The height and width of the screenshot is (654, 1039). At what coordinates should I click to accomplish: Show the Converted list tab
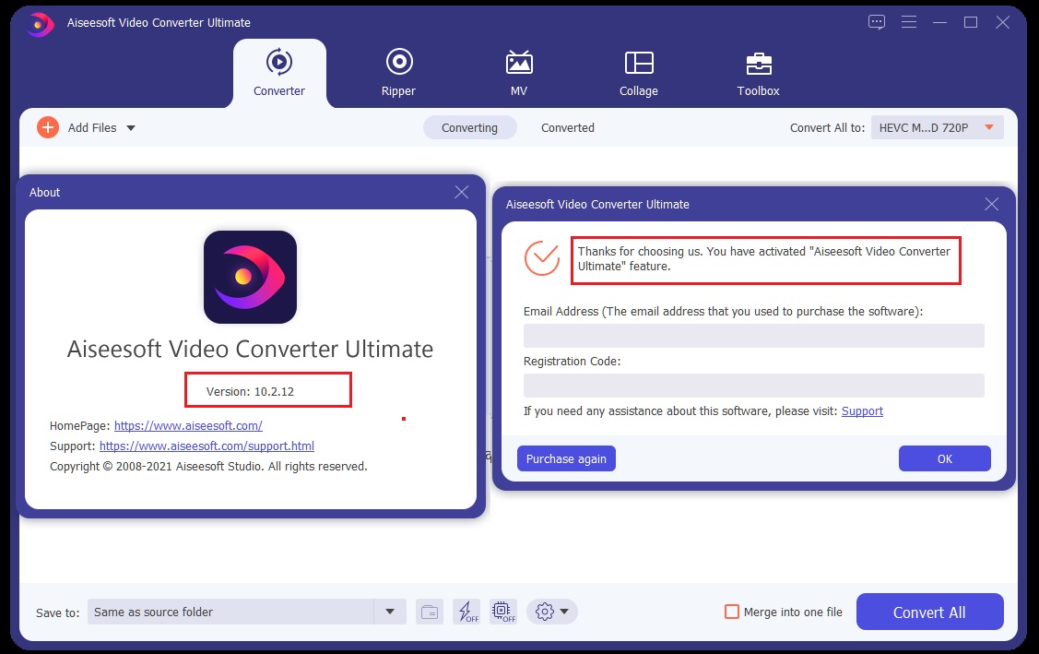point(567,127)
